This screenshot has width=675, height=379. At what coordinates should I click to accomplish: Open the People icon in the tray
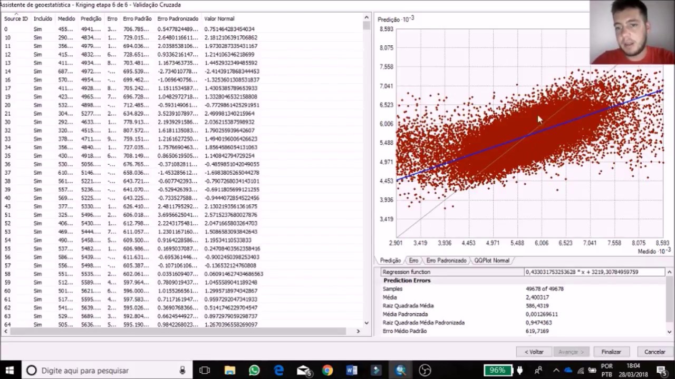pos(538,371)
